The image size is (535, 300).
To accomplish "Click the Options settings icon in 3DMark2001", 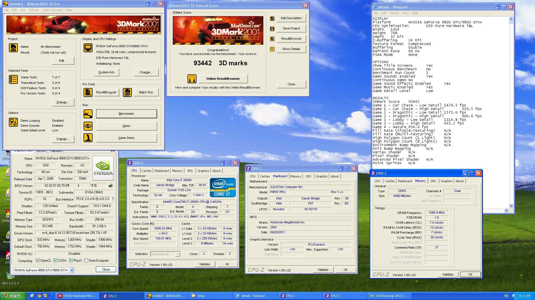I will point(13,122).
